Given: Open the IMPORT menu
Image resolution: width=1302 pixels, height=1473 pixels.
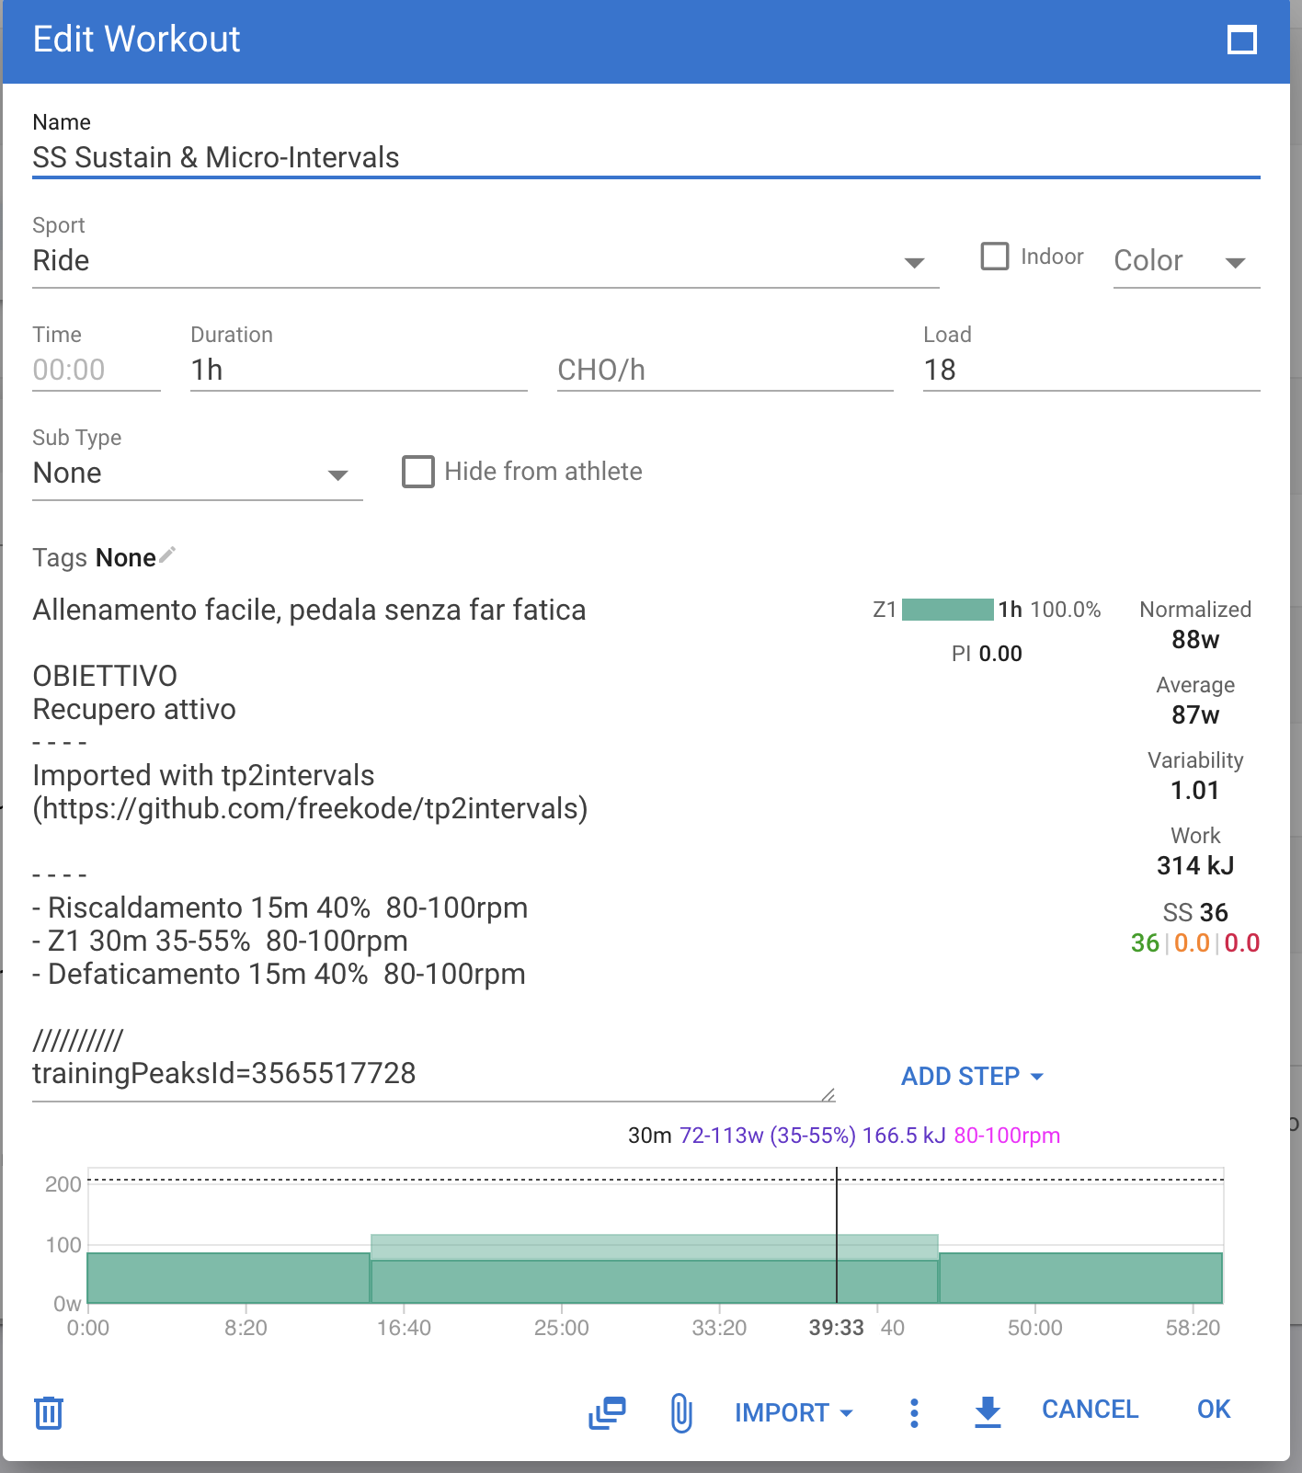Looking at the screenshot, I should click(x=794, y=1412).
